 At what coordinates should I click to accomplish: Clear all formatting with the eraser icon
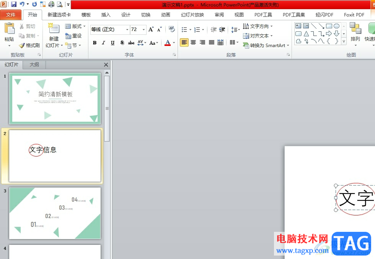(172, 29)
